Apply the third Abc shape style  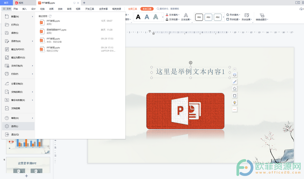coord(218,17)
